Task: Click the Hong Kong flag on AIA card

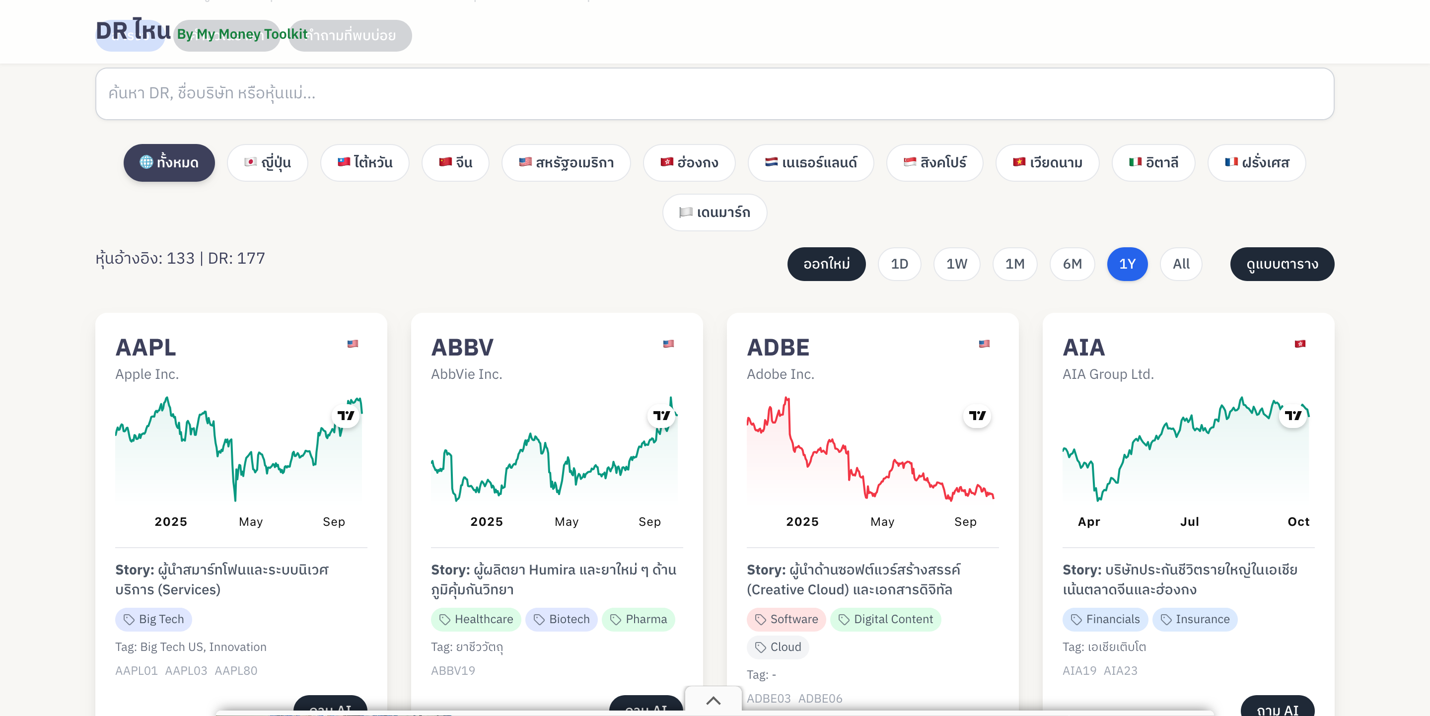Action: (1300, 344)
